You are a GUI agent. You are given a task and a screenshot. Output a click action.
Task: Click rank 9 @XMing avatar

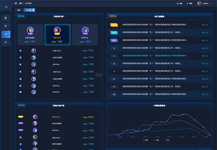[34, 86]
